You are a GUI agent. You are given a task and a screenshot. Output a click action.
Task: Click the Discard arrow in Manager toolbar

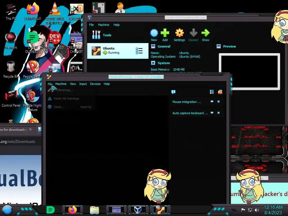[x=193, y=35]
